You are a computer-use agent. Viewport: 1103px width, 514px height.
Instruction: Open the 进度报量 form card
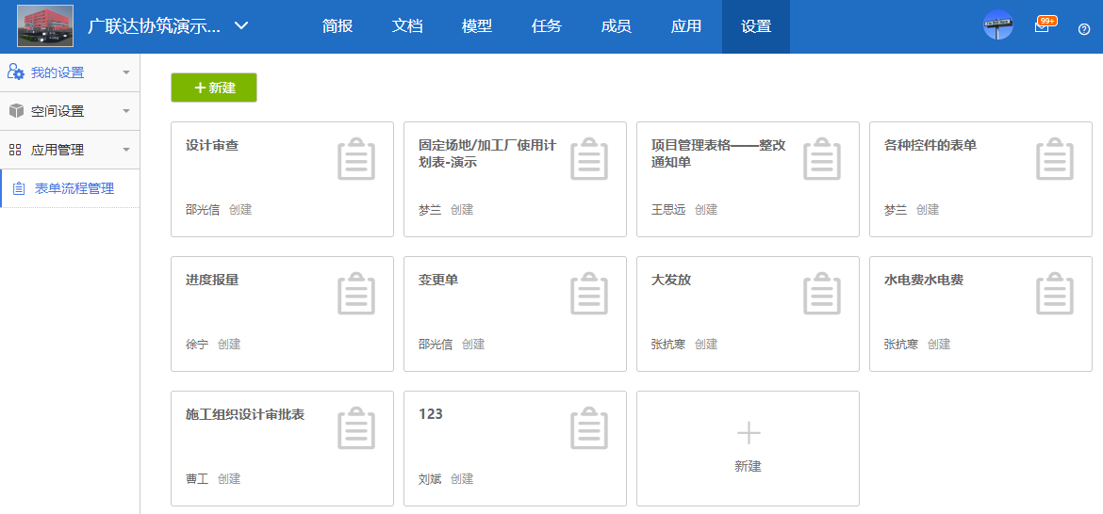click(282, 313)
